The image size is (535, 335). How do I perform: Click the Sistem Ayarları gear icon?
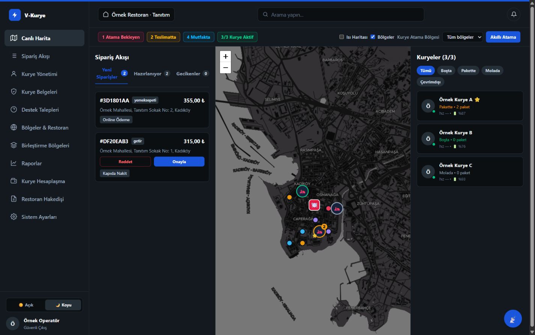pyautogui.click(x=14, y=217)
